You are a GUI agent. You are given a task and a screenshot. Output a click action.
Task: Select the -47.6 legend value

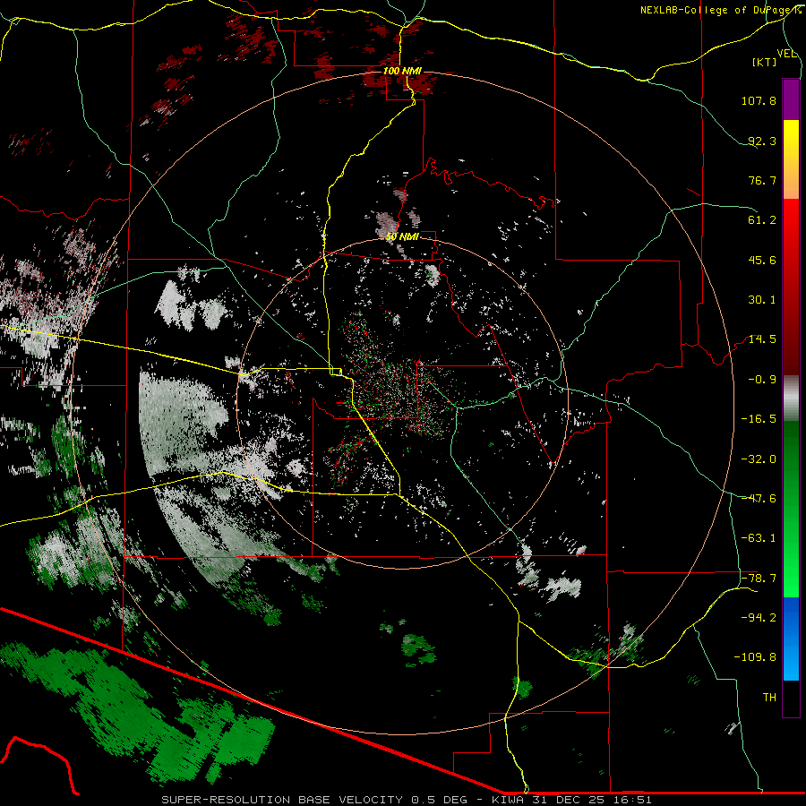click(x=759, y=499)
